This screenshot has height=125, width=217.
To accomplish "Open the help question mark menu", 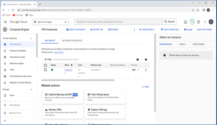I will [x=198, y=22].
